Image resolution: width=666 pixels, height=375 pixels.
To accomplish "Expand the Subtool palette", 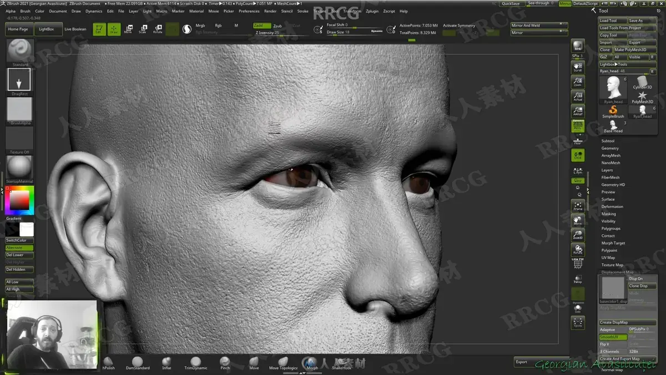I will [608, 141].
